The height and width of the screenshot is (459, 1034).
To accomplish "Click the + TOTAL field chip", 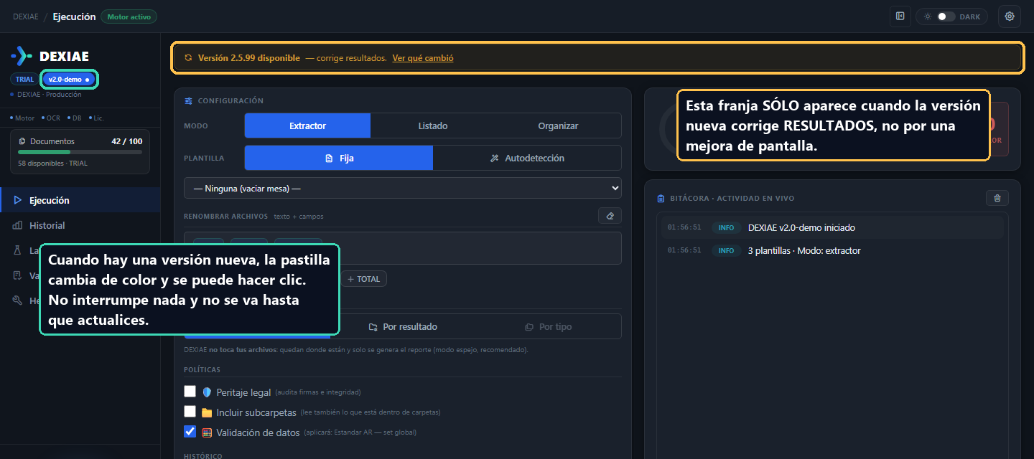I will pyautogui.click(x=364, y=279).
